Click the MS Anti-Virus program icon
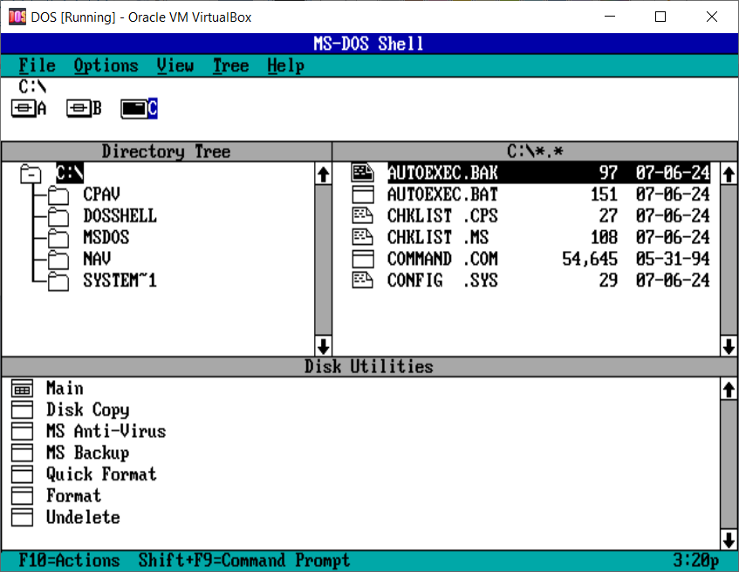This screenshot has width=739, height=572. point(22,432)
